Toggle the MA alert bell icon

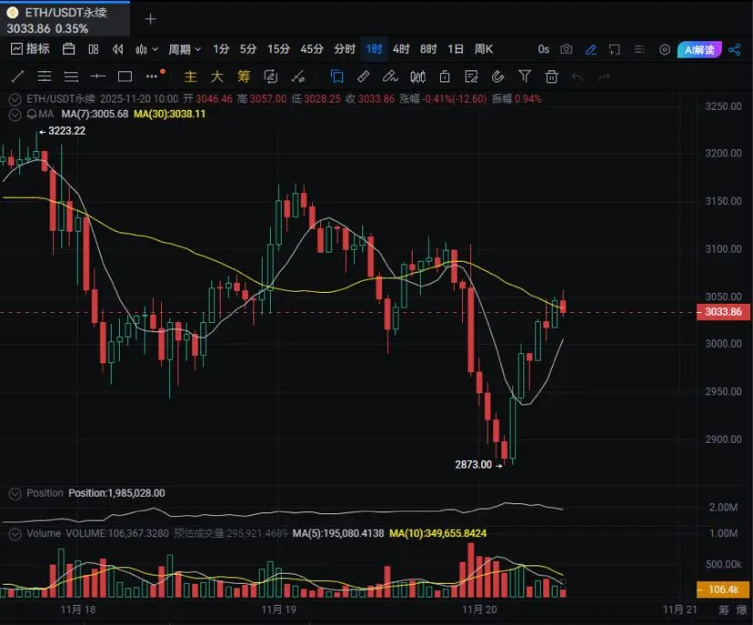[32, 115]
